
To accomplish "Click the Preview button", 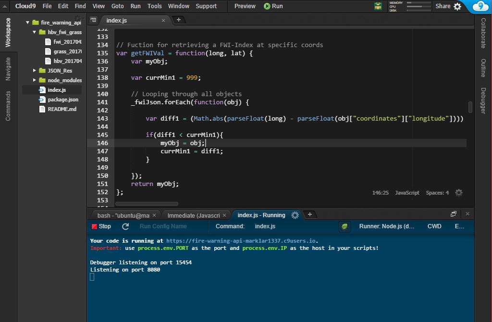I will click(245, 6).
